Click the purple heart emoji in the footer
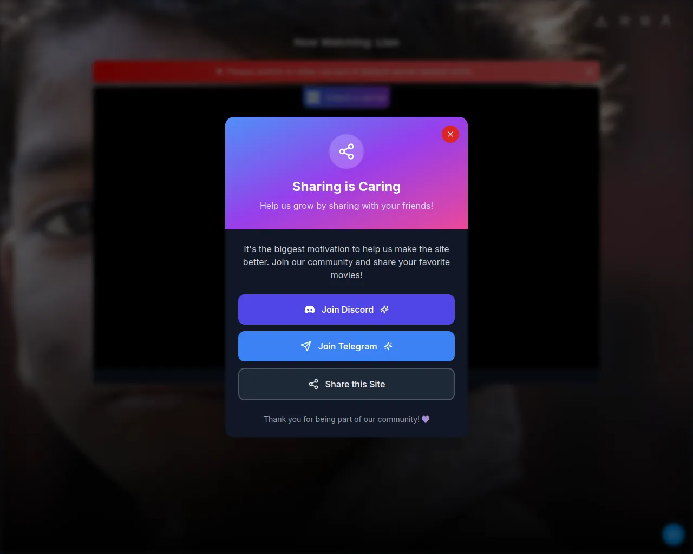 coord(426,419)
